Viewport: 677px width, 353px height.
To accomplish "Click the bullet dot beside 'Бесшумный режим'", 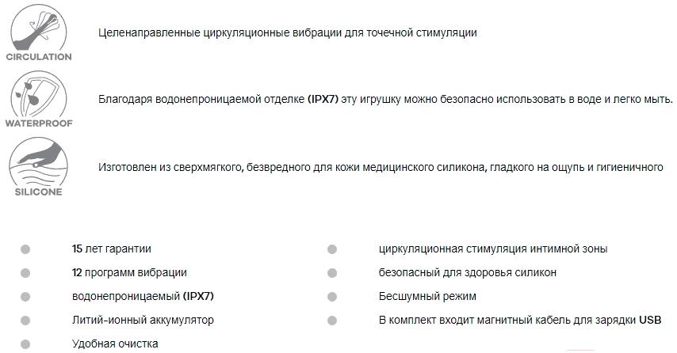I will pos(332,297).
